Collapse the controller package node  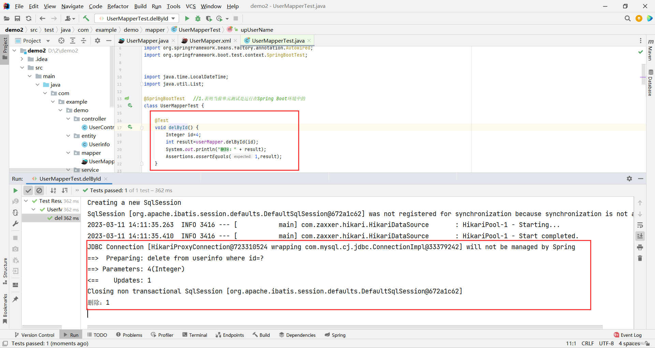68,119
